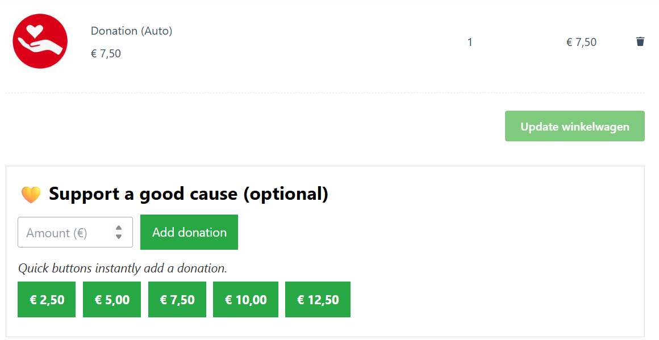Add a € 2,50 quick donation
The image size is (659, 340).
coord(46,299)
